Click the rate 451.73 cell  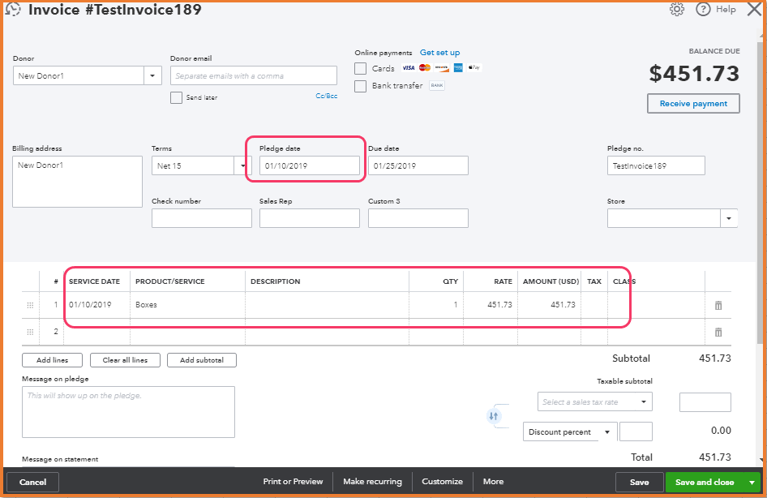[x=491, y=305]
